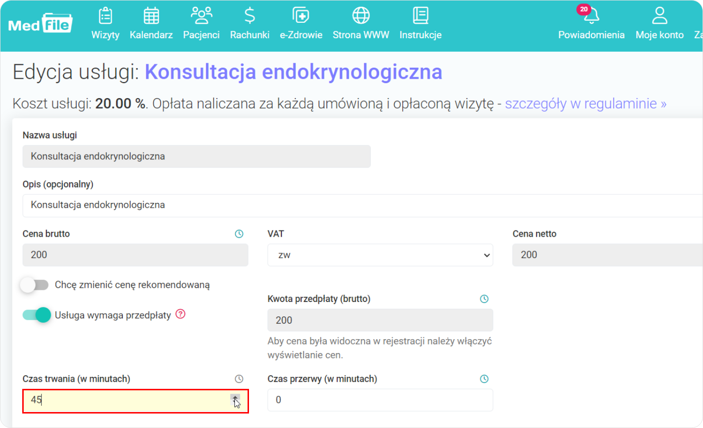Go to Pacjenci menu label
This screenshot has width=703, height=428.
pyautogui.click(x=201, y=35)
